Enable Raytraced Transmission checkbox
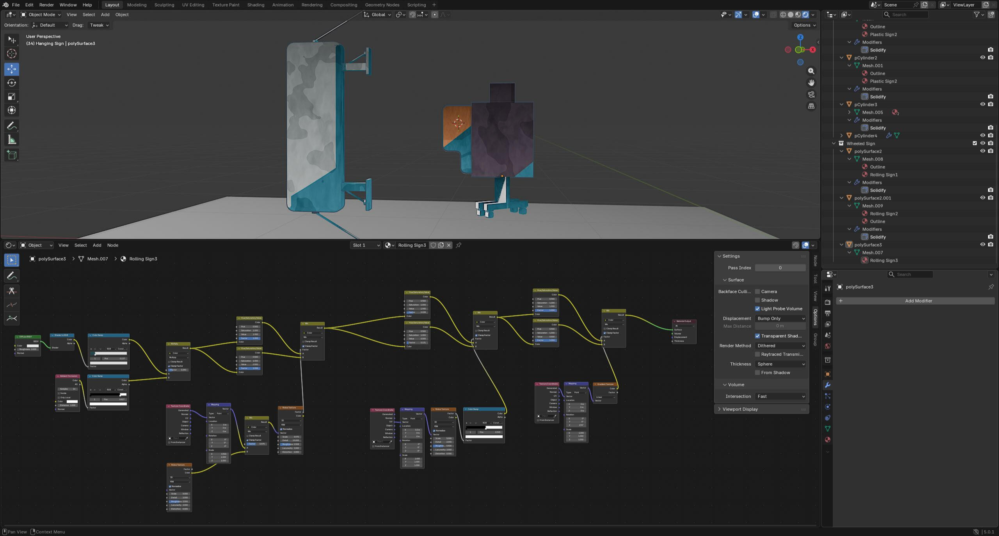Viewport: 999px width, 536px height. click(757, 354)
